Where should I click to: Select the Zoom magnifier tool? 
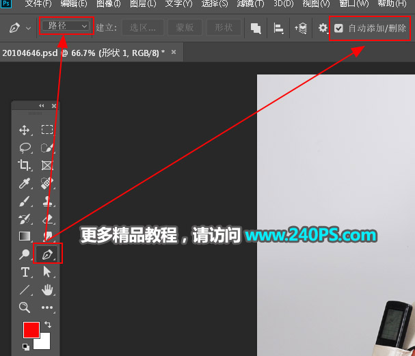coord(25,307)
